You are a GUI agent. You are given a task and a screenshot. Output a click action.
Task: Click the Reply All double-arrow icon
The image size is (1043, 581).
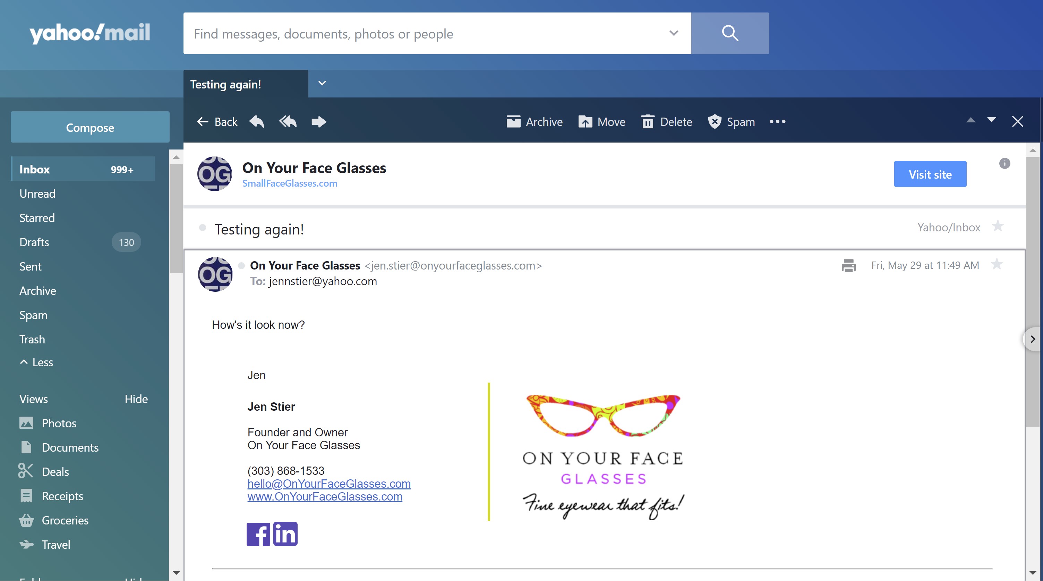pos(288,121)
